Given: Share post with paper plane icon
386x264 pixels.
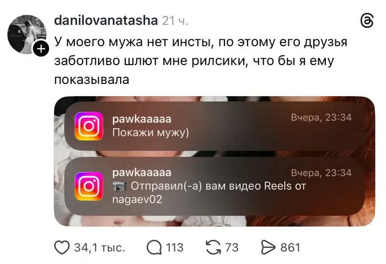Looking at the screenshot, I should point(268,247).
